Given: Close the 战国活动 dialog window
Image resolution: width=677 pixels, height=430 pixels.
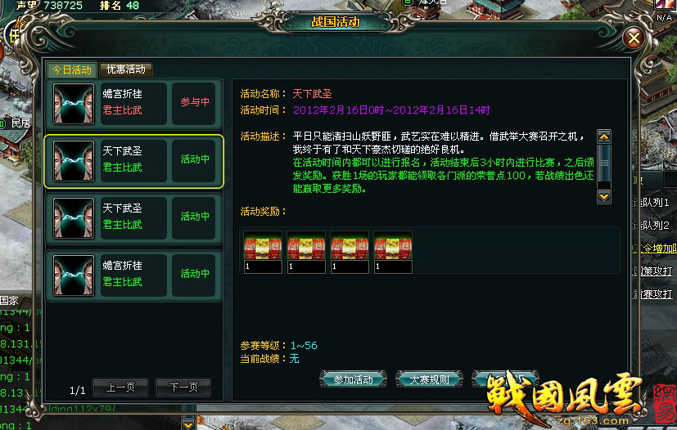Looking at the screenshot, I should tap(634, 38).
